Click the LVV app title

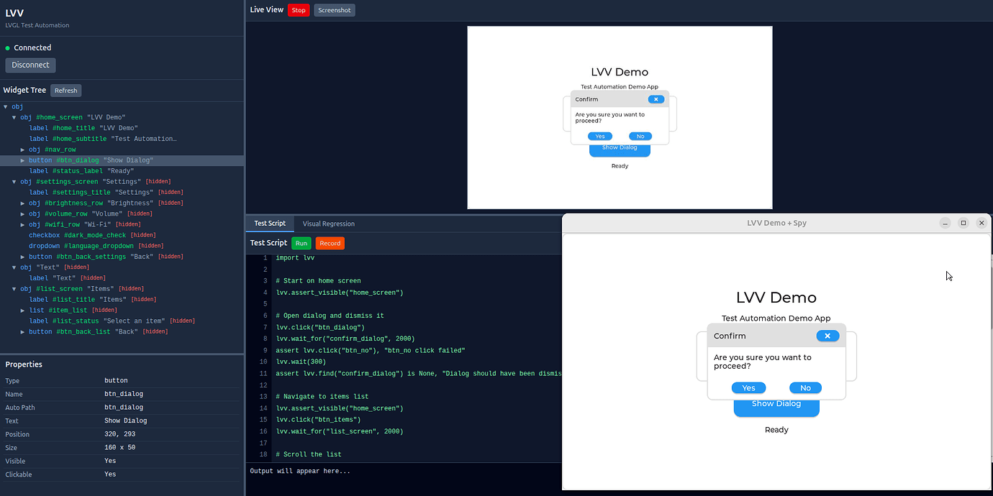[x=14, y=13]
